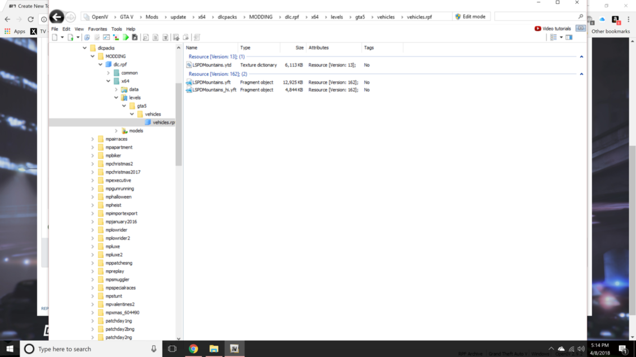636x357 pixels.
Task: Click the magnifier document toolbar icon
Action: pyautogui.click(x=145, y=38)
